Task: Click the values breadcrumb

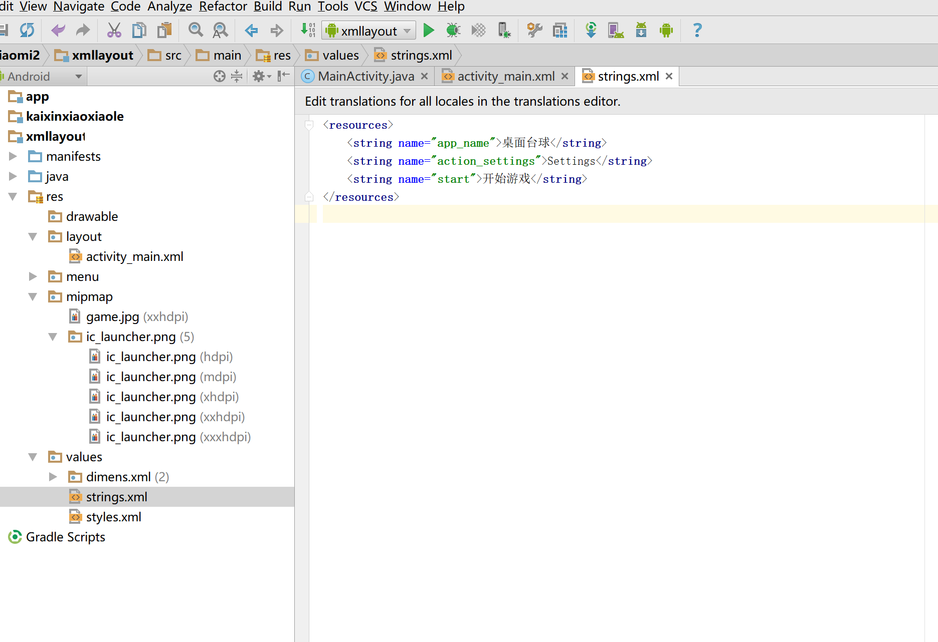Action: [x=332, y=55]
